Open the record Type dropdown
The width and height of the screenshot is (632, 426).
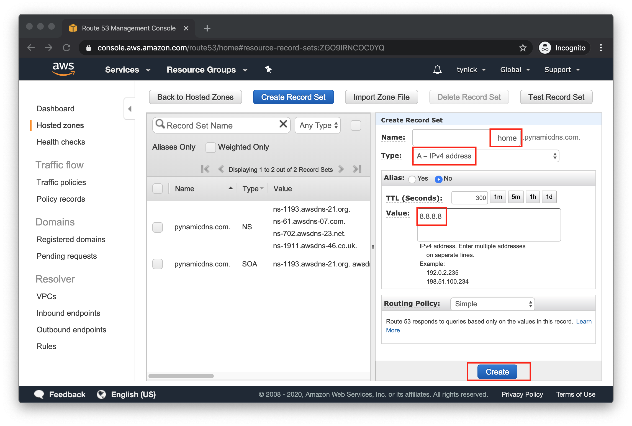coord(486,156)
